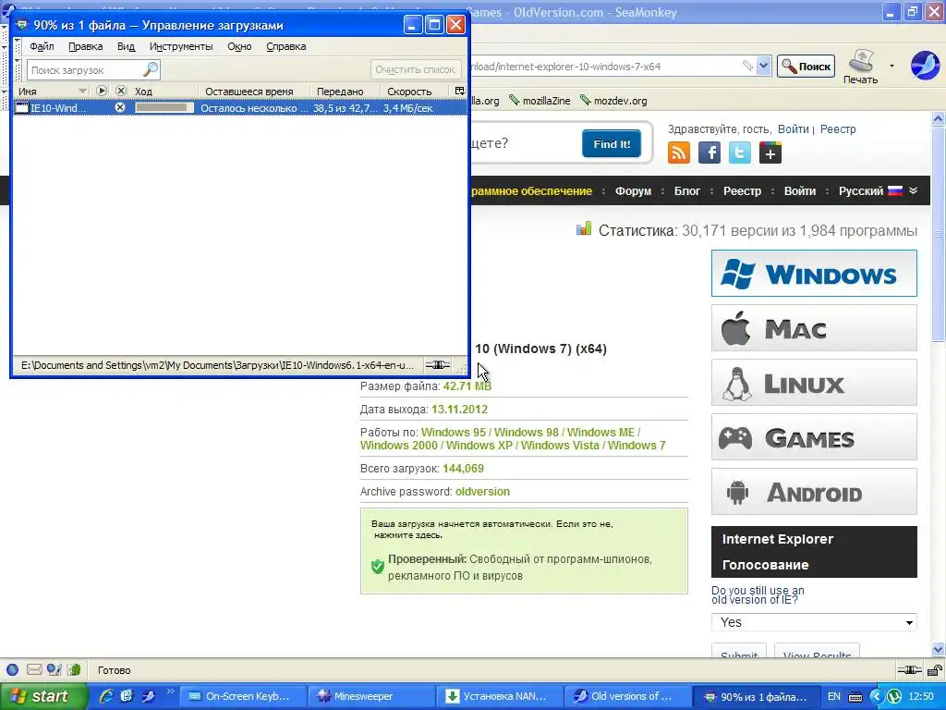Open the Facebook icon on the page
This screenshot has width=946, height=710.
click(709, 153)
